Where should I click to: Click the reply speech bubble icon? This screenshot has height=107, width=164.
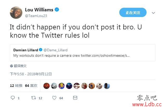click(13, 98)
